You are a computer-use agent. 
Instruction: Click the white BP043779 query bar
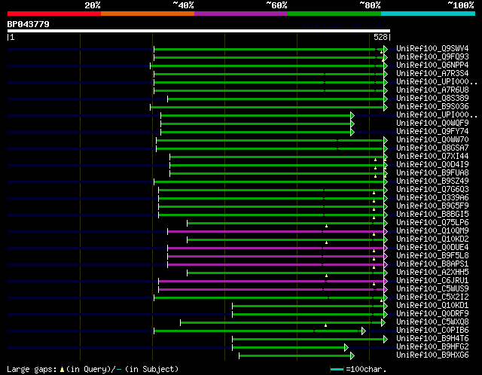(199, 31)
